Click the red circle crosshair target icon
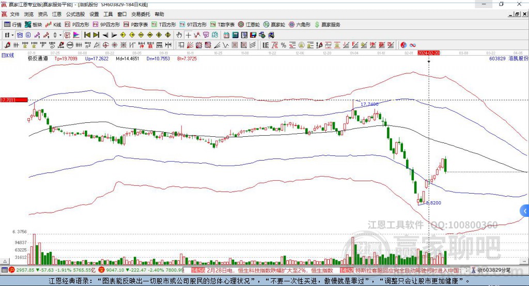 coord(105,45)
